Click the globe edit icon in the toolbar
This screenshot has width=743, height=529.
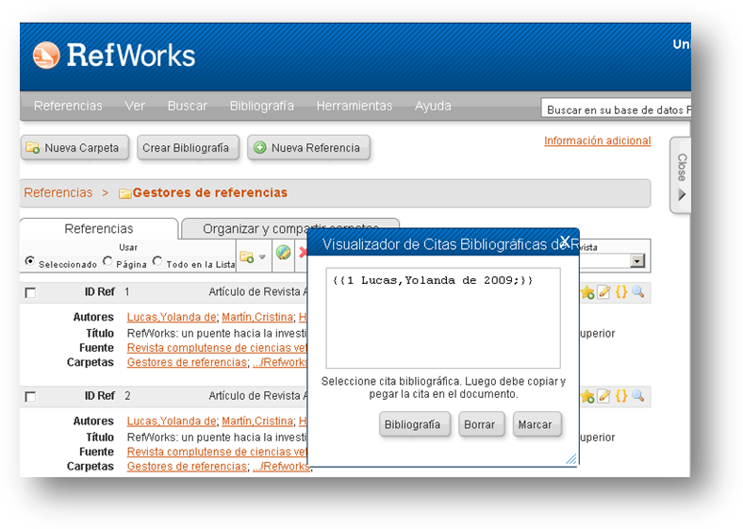284,253
